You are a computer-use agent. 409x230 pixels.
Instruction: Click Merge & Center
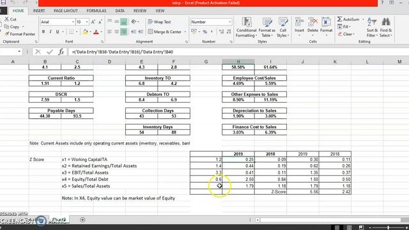165,32
